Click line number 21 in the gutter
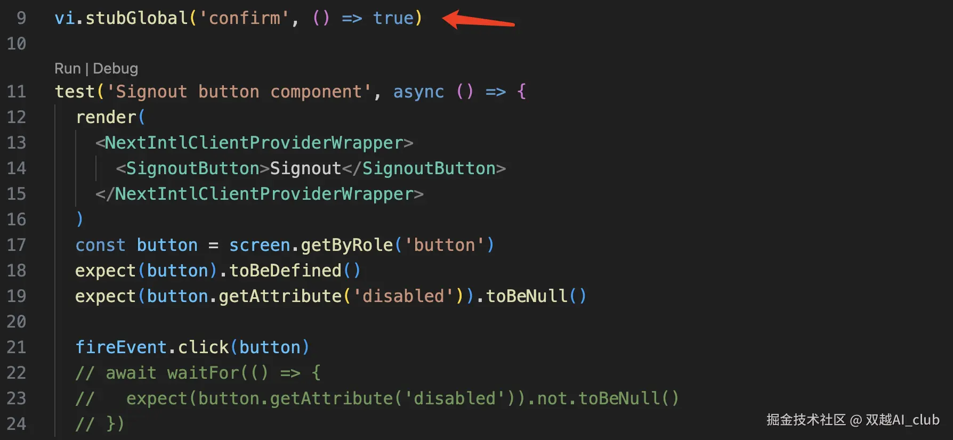 pyautogui.click(x=17, y=347)
